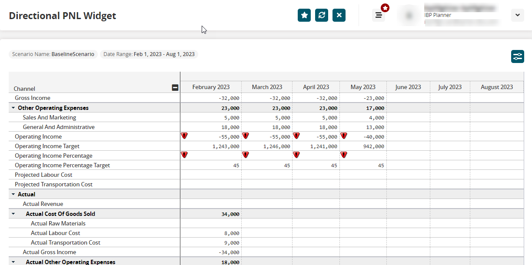Viewport: 532px width, 265px height.
Task: Click March Operating Income alert icon
Action: click(246, 136)
